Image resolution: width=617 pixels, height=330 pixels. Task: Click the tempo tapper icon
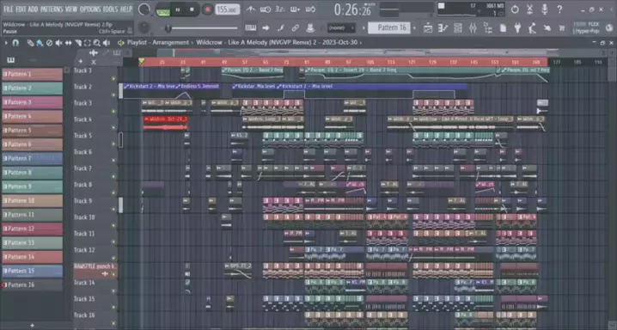coord(532,27)
